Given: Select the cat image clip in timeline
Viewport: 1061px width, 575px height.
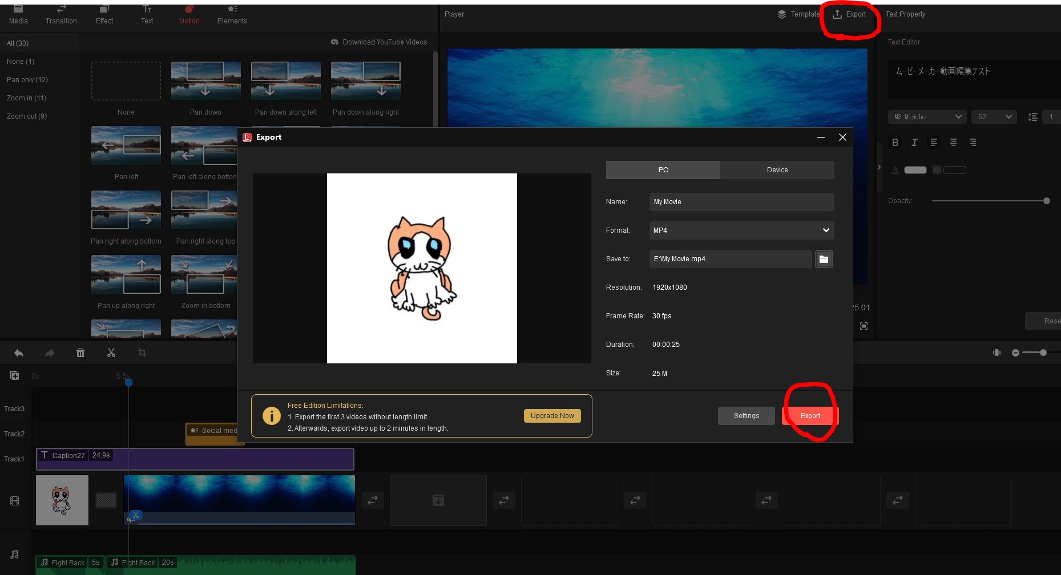Looking at the screenshot, I should (62, 500).
